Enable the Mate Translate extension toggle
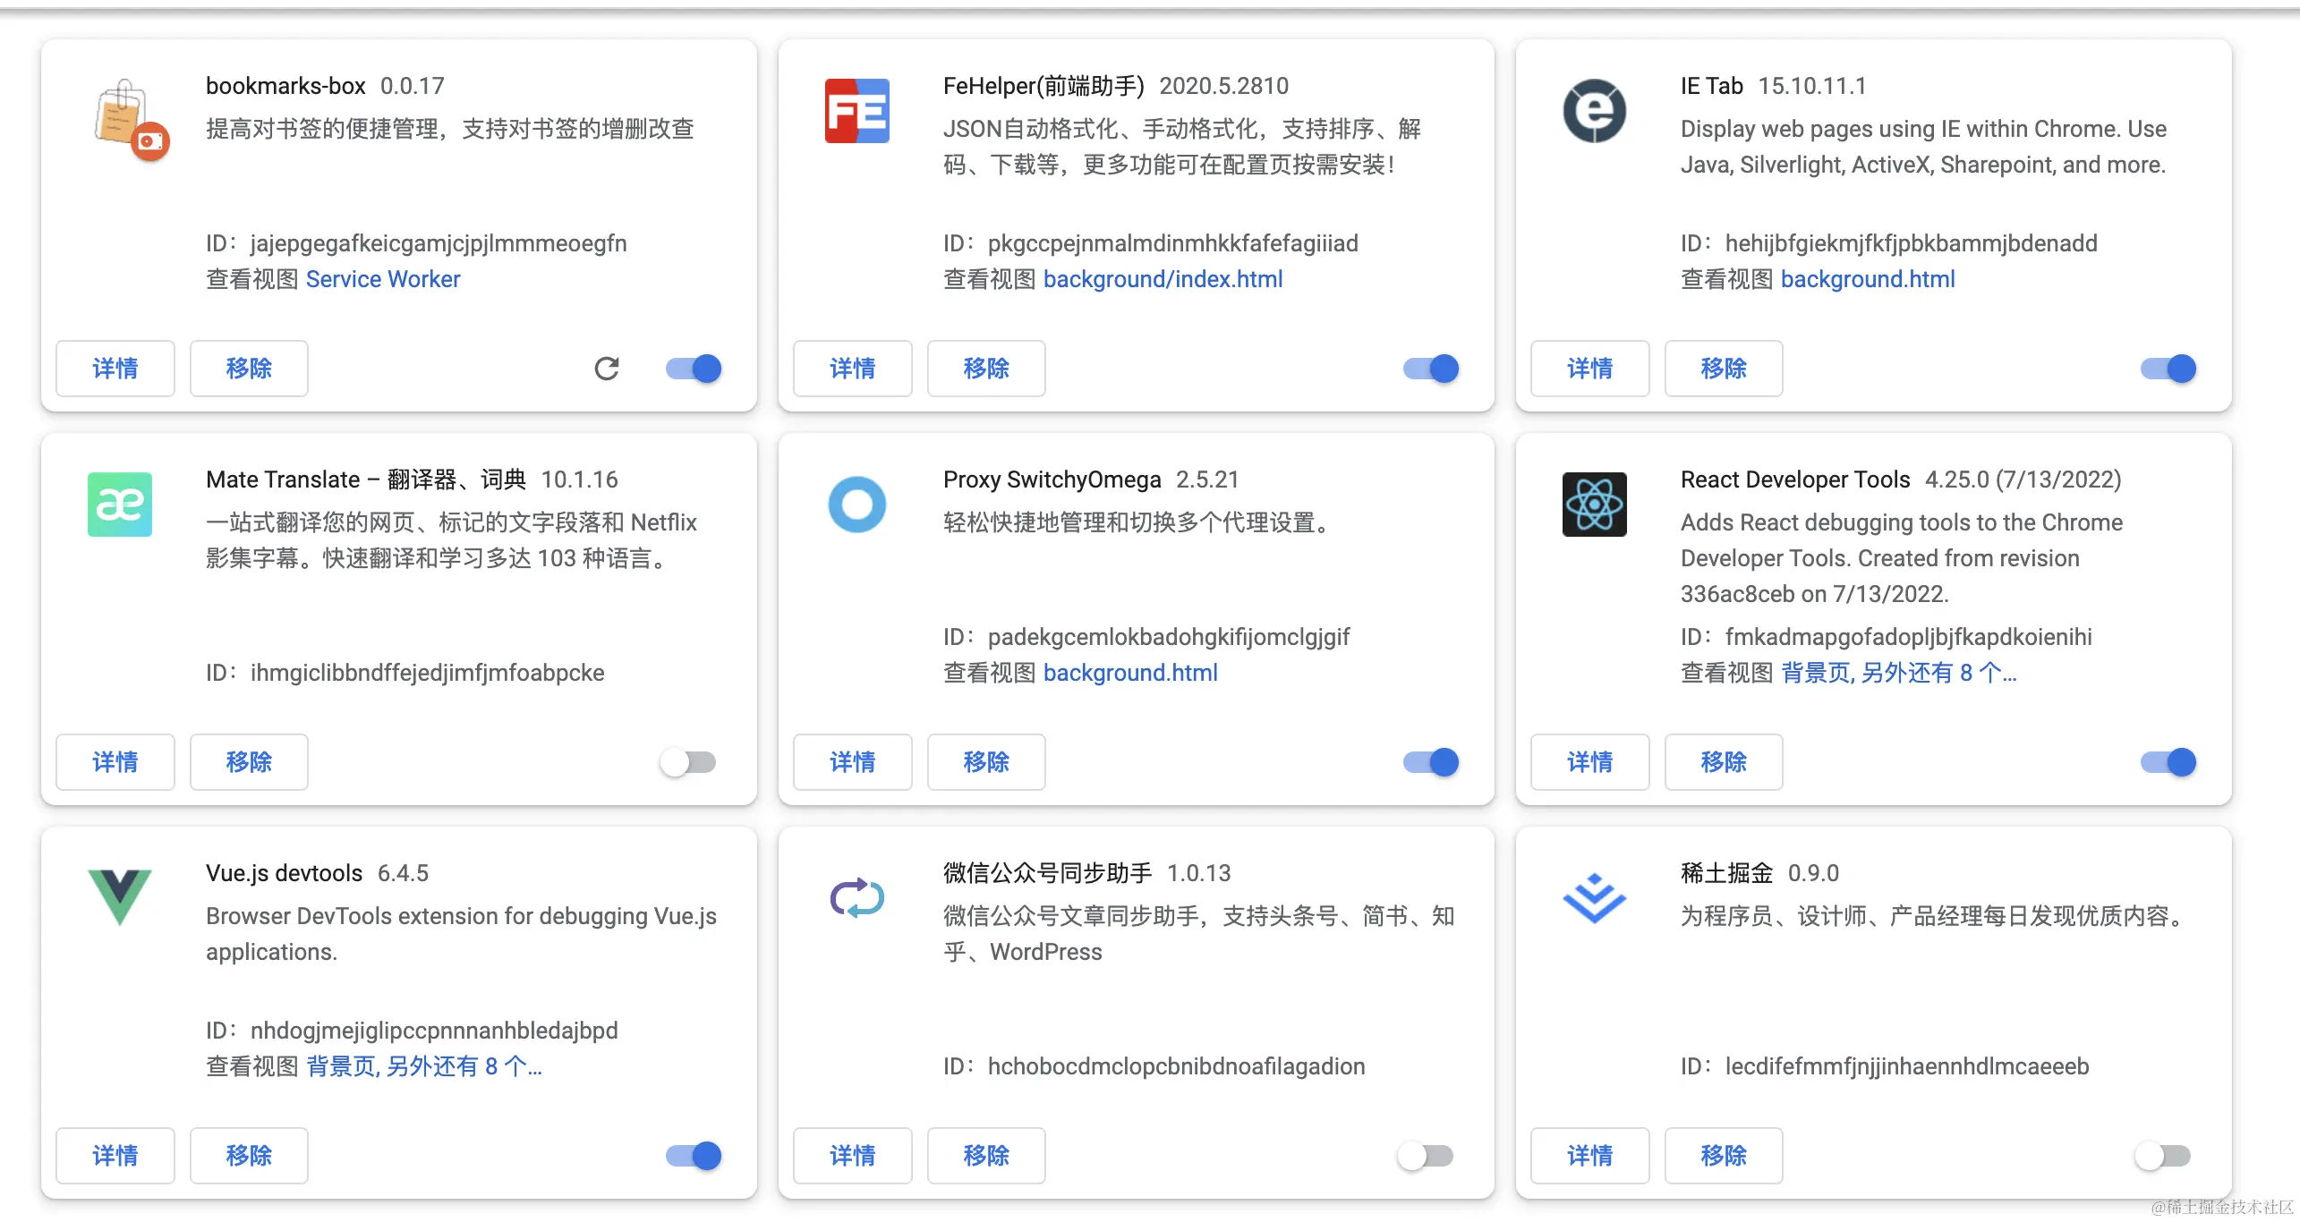This screenshot has height=1222, width=2300. pos(688,762)
